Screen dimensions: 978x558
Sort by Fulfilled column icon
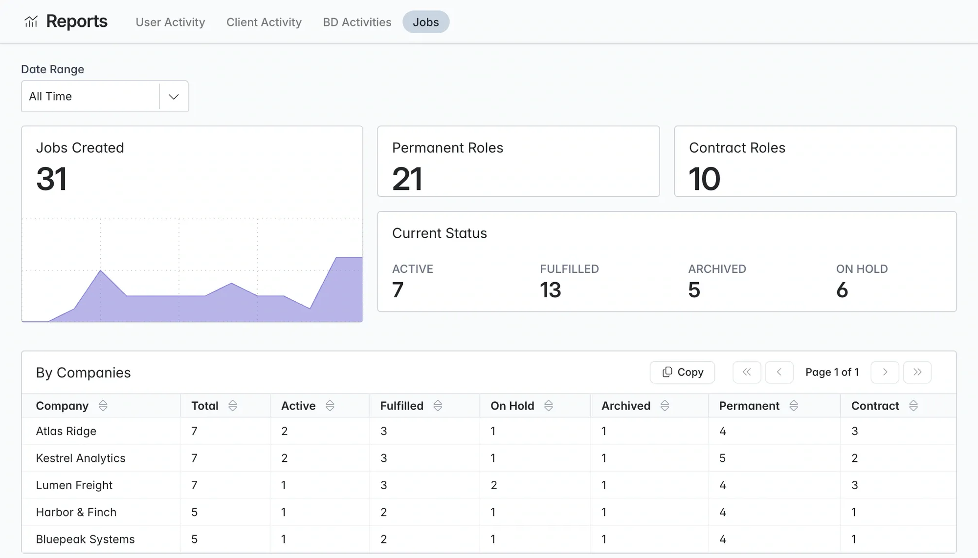[438, 406]
